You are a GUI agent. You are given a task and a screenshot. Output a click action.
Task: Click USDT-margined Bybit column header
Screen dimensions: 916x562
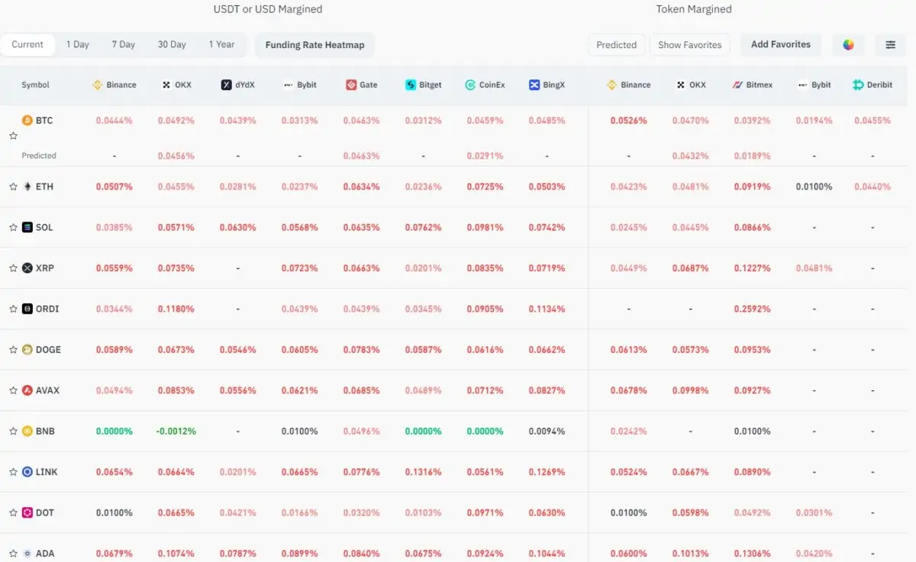tap(300, 85)
